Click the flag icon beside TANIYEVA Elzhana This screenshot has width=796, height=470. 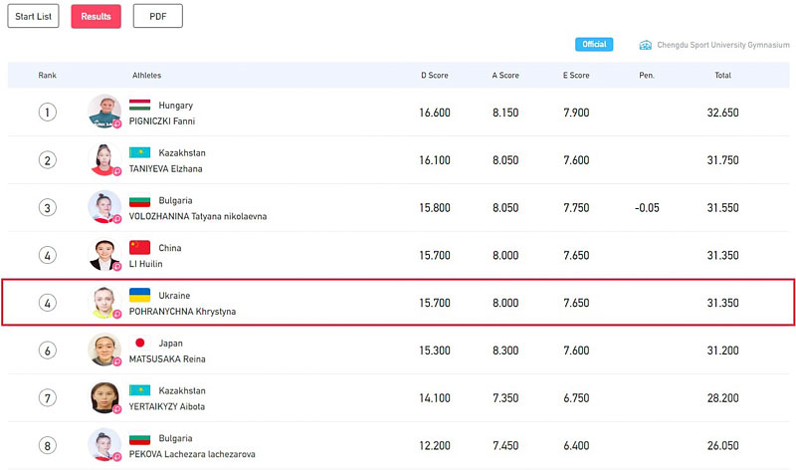pyautogui.click(x=139, y=152)
